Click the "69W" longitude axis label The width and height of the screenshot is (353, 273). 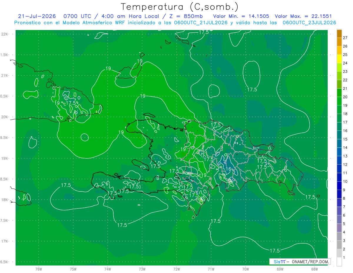click(x=280, y=269)
